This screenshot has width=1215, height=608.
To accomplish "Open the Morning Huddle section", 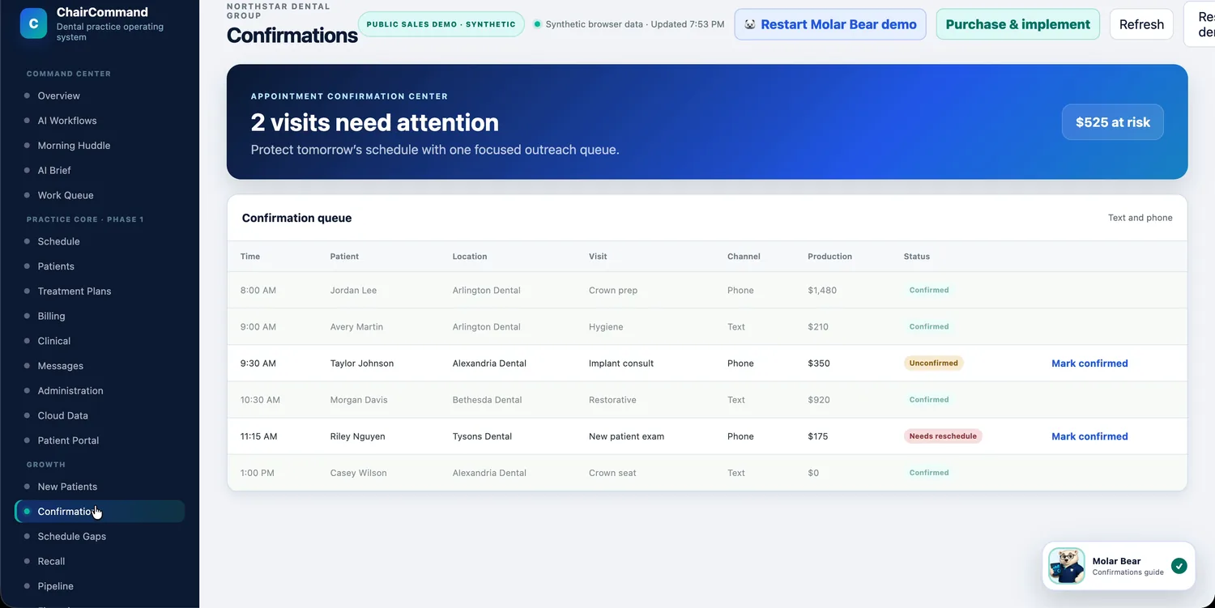I will tap(74, 146).
